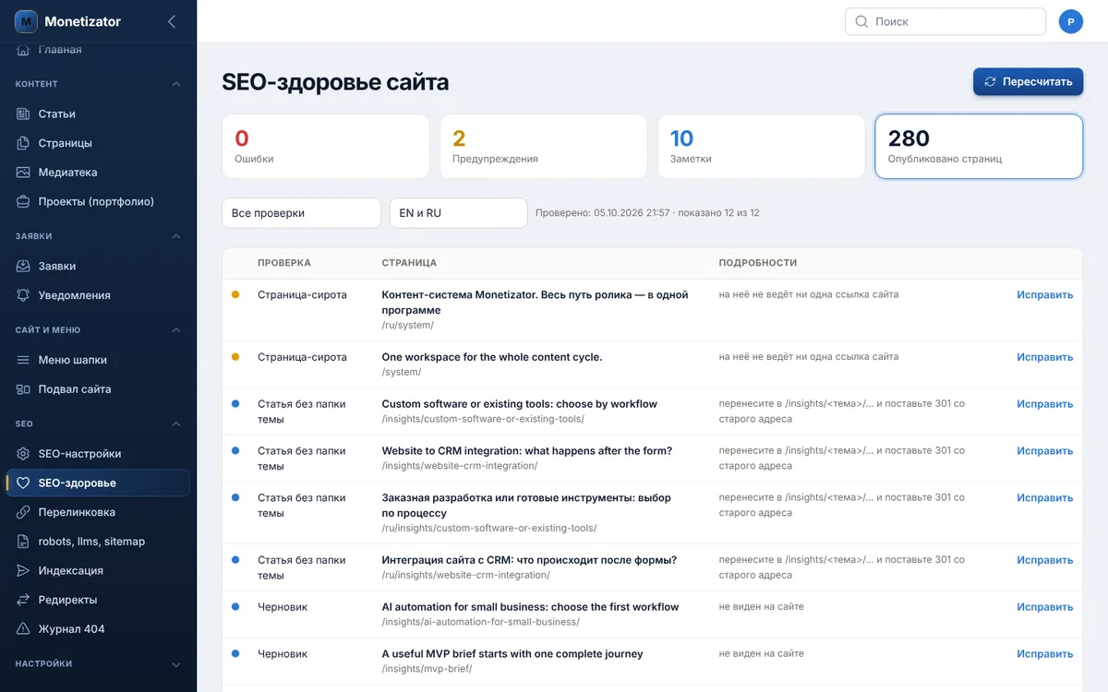Open Индексация menu item
1108x692 pixels.
pos(98,570)
